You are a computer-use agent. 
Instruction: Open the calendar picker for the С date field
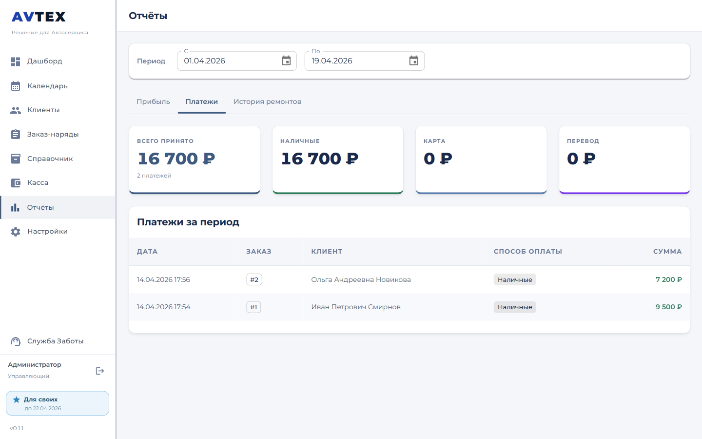286,60
